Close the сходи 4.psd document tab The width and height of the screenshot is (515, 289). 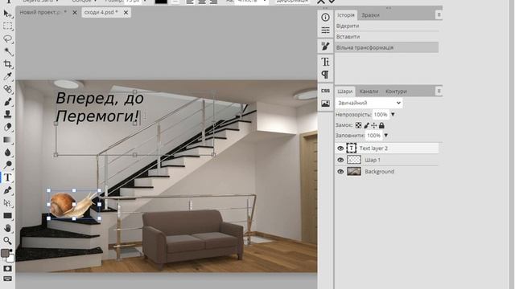[126, 13]
